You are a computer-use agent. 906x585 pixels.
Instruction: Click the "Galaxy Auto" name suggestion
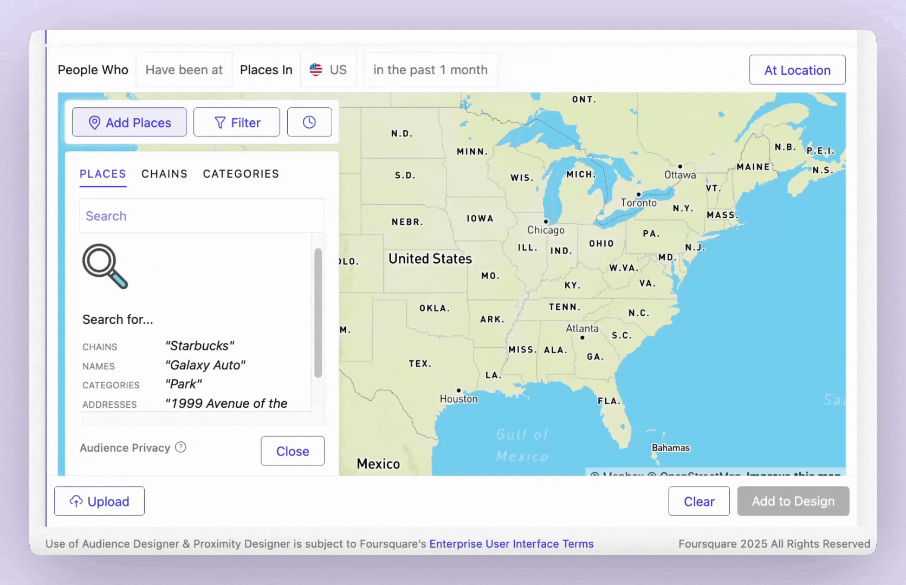[x=205, y=365]
